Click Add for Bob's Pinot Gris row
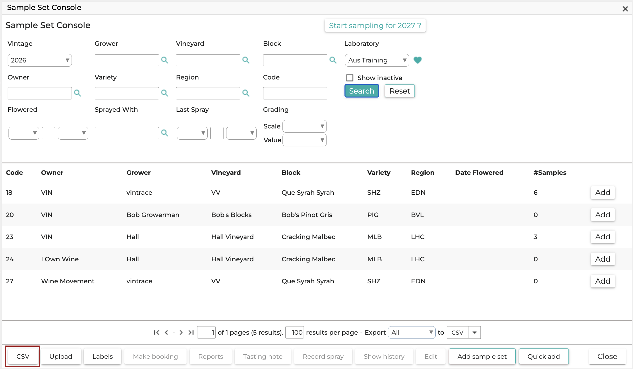The width and height of the screenshot is (633, 369). [x=603, y=215]
